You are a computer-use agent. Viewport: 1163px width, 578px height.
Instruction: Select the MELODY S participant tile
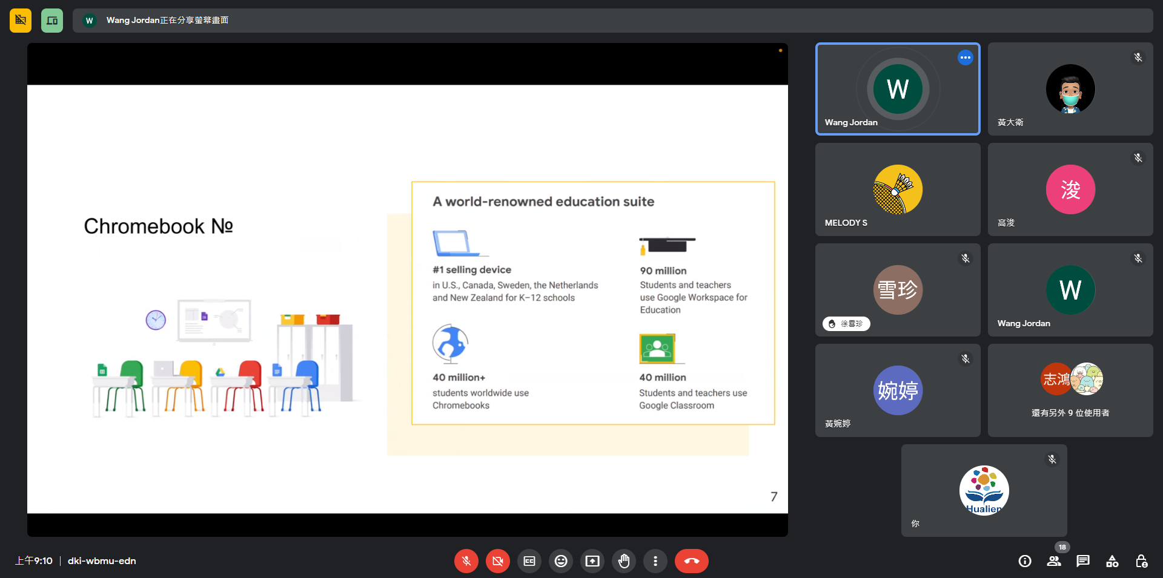pyautogui.click(x=898, y=189)
